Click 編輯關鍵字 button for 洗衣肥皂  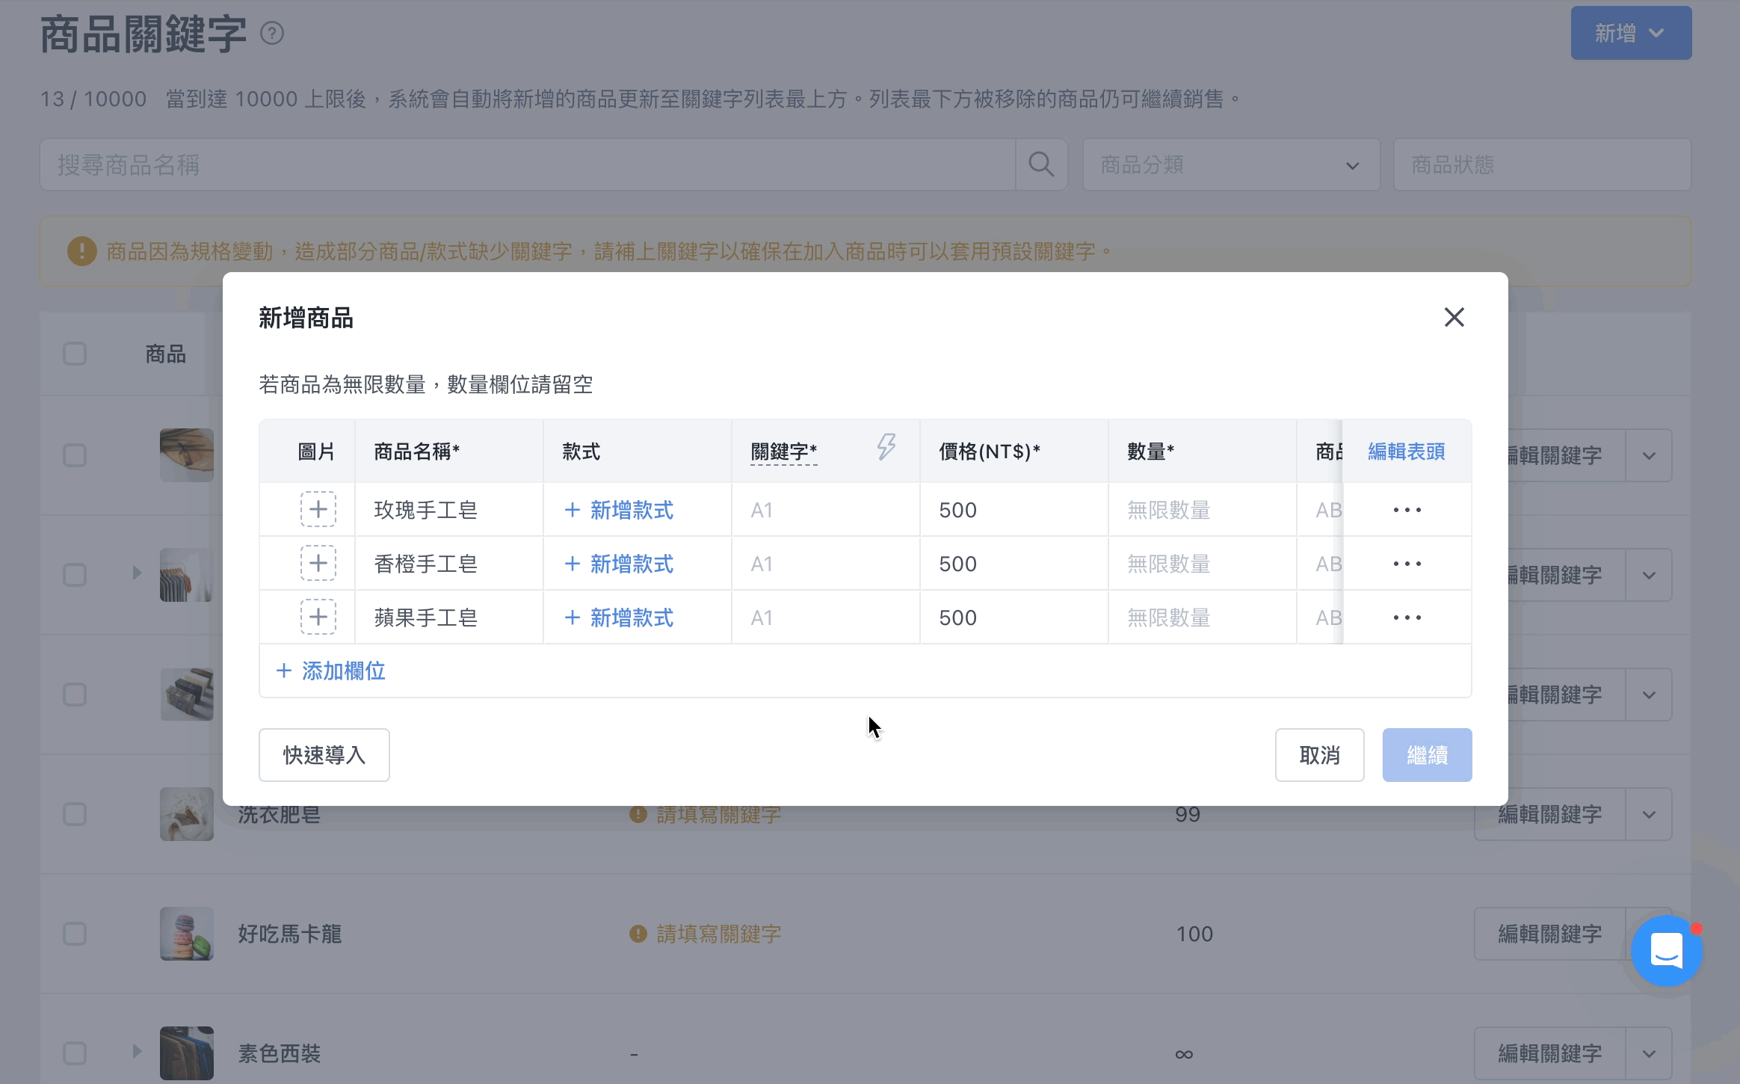click(x=1550, y=815)
